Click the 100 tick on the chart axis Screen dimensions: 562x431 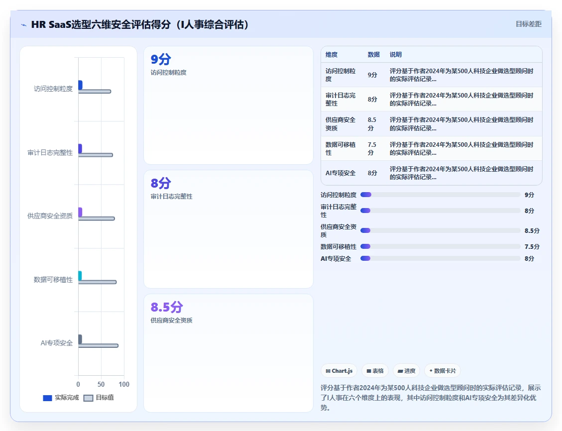tap(124, 384)
